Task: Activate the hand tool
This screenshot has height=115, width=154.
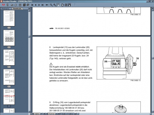Action: click(58, 5)
